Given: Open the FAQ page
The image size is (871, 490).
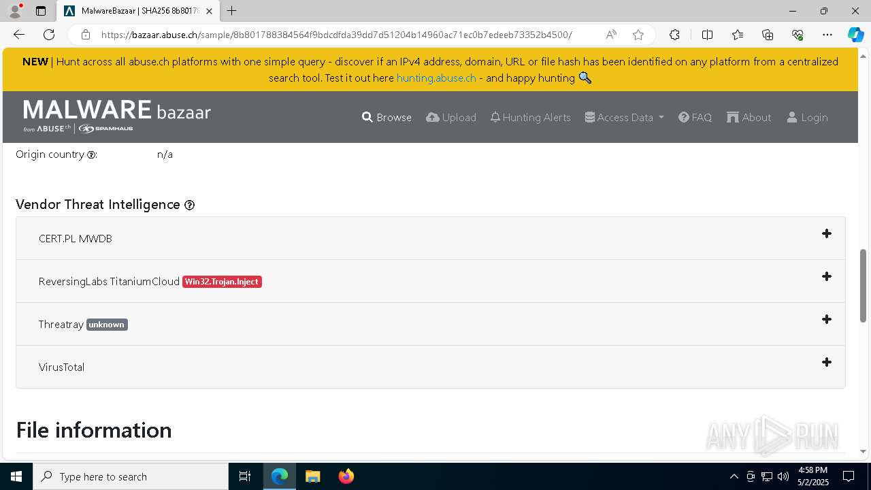Looking at the screenshot, I should click(695, 117).
